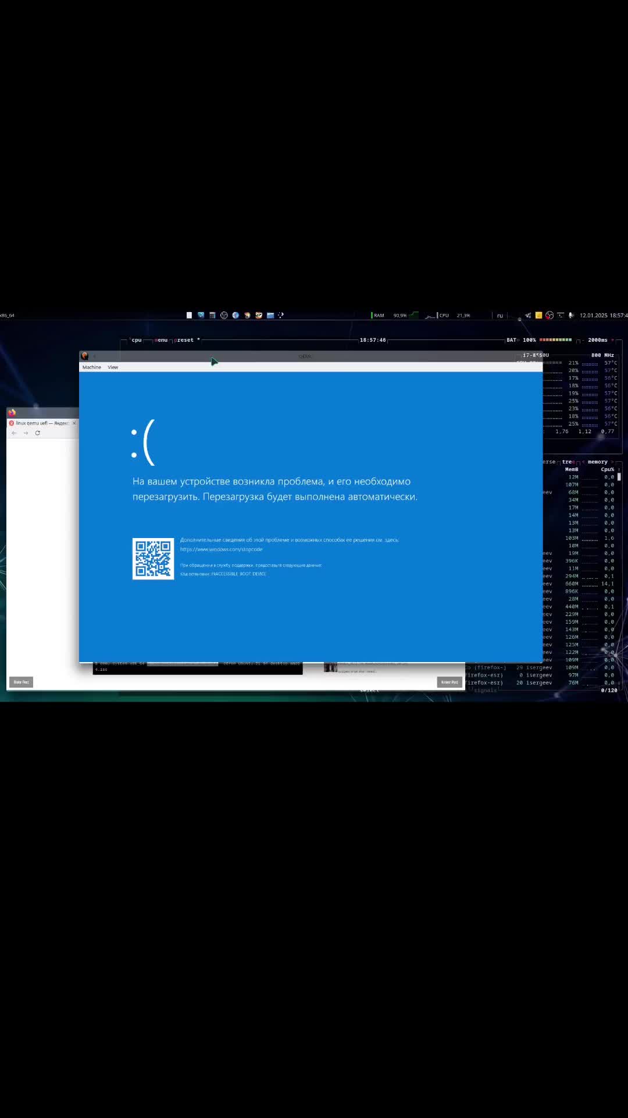Click the 'Newer Post' button in browser
Screen dimensions: 628x1118
(x=449, y=682)
